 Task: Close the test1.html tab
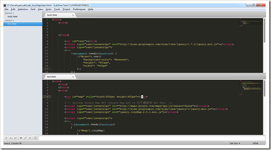[x=73, y=15]
